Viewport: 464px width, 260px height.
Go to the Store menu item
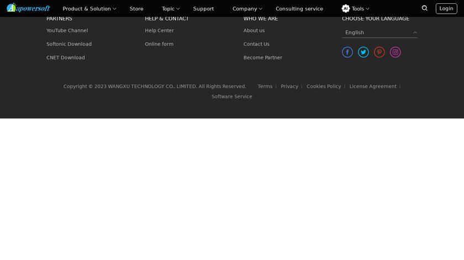[x=136, y=9]
